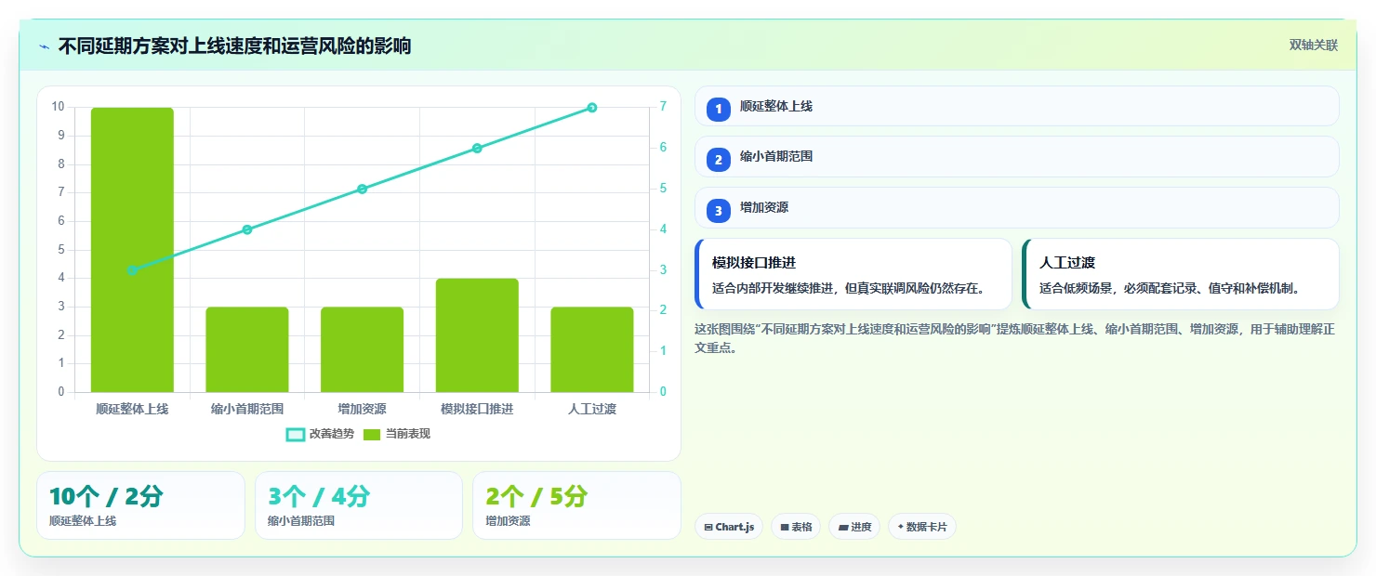This screenshot has width=1376, height=576.
Task: Click the 表格 tag icon
Action: click(785, 527)
